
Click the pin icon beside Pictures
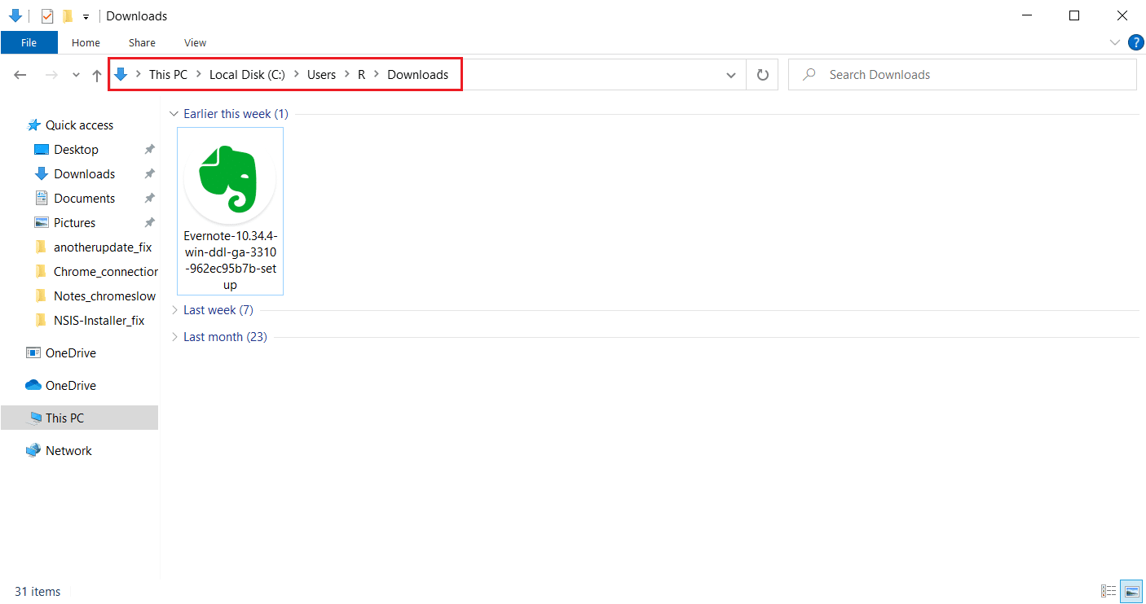tap(149, 223)
